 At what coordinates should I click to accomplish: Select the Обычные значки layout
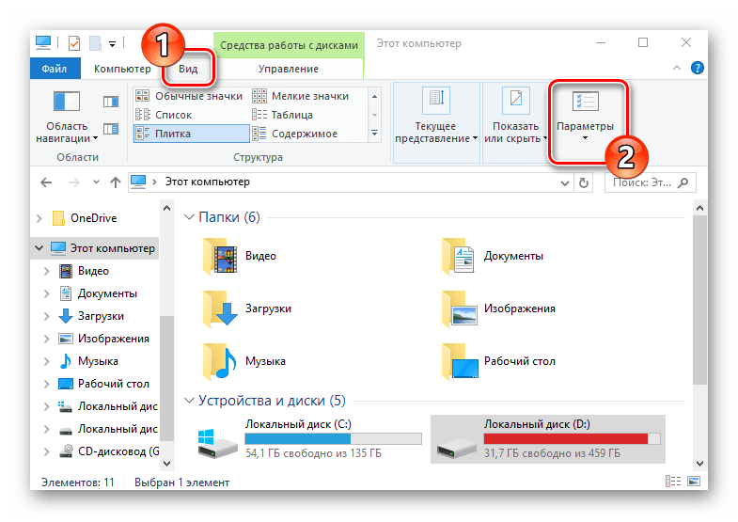(189, 96)
